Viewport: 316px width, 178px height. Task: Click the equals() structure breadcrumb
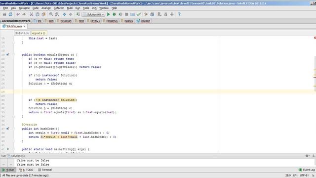point(39,33)
